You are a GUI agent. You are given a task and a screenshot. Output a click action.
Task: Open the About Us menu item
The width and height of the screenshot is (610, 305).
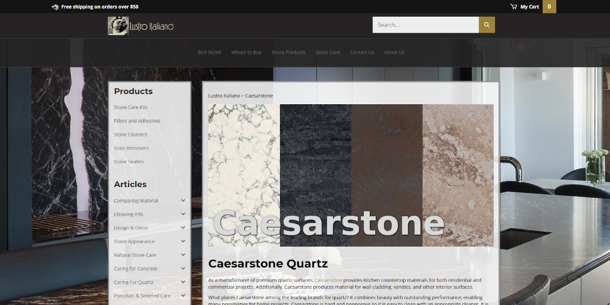tap(394, 52)
